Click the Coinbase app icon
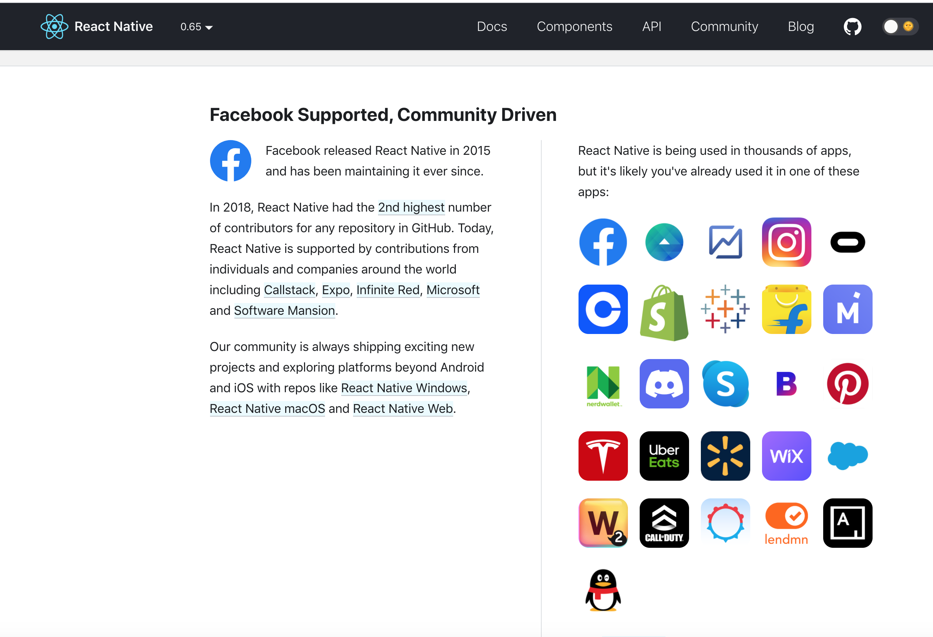Screen dimensions: 933x637 (602, 309)
